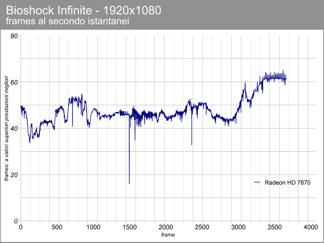324x243 pixels.
Task: Click the vertical y-axis title about "prestazioni migliori"
Action: pos(7,129)
